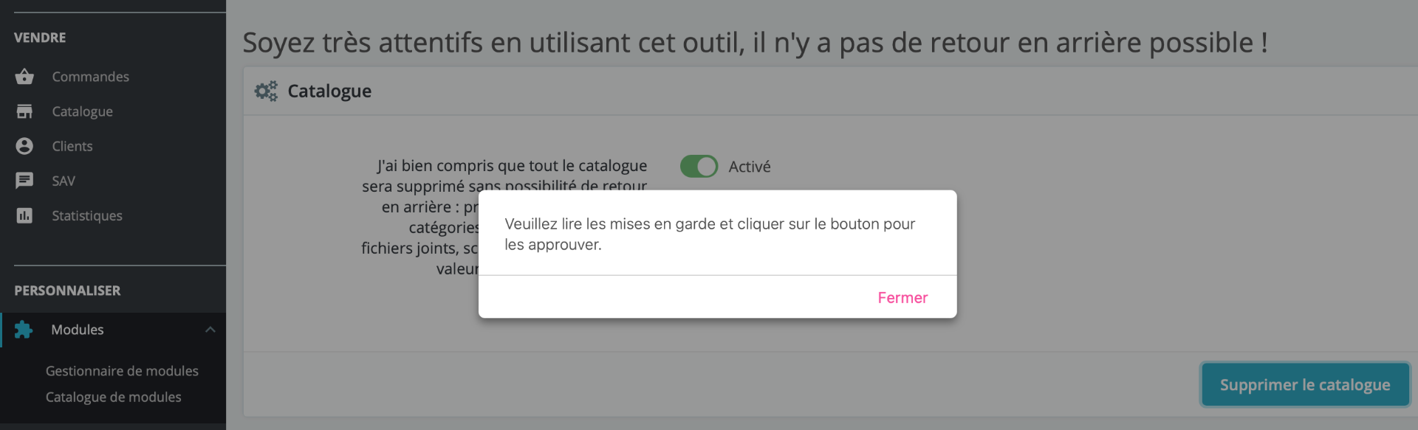Open the Catalogue sidebar menu entry
1418x430 pixels.
82,111
